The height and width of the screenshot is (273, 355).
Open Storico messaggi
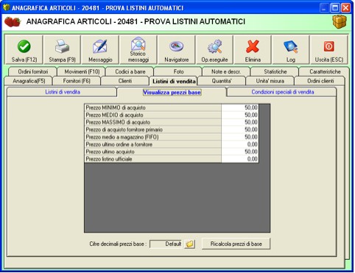138,50
